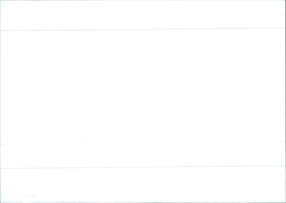Click the right border of the middle section
286x203 pixels.
point(285,97)
